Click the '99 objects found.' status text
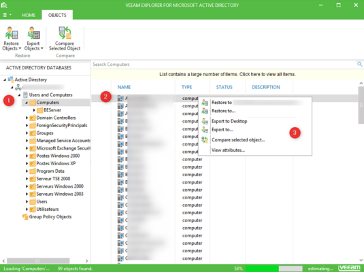364x272 pixels. (75, 269)
